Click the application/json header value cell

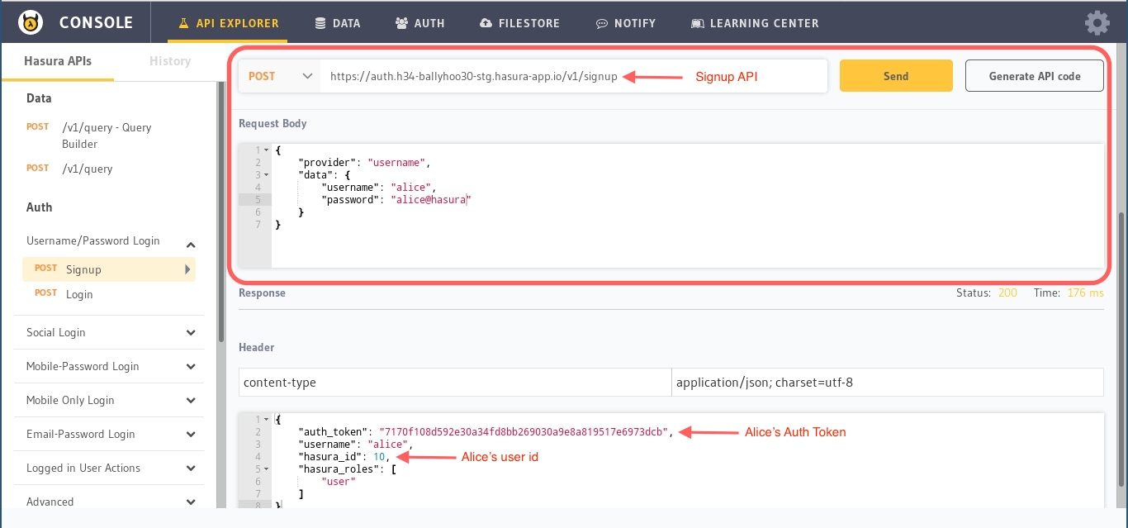coord(888,383)
